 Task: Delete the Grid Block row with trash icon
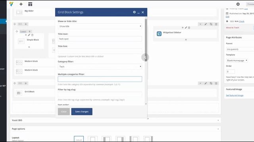[216, 83]
